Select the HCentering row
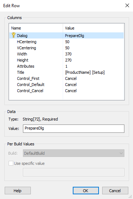133x199 pixels. tap(67, 42)
